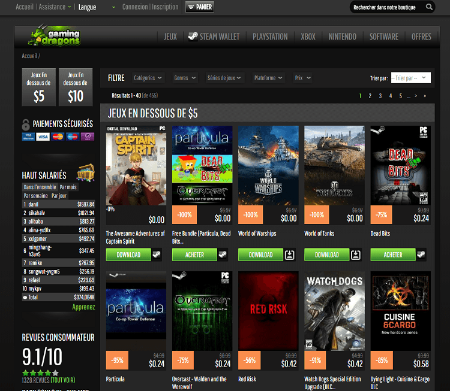Open the Trier par sort dropdown
The image size is (450, 391).
(410, 78)
